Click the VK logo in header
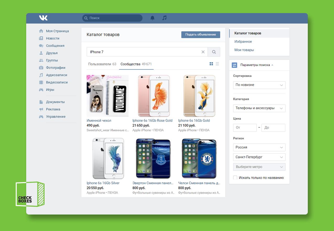The height and width of the screenshot is (231, 334). [x=43, y=18]
